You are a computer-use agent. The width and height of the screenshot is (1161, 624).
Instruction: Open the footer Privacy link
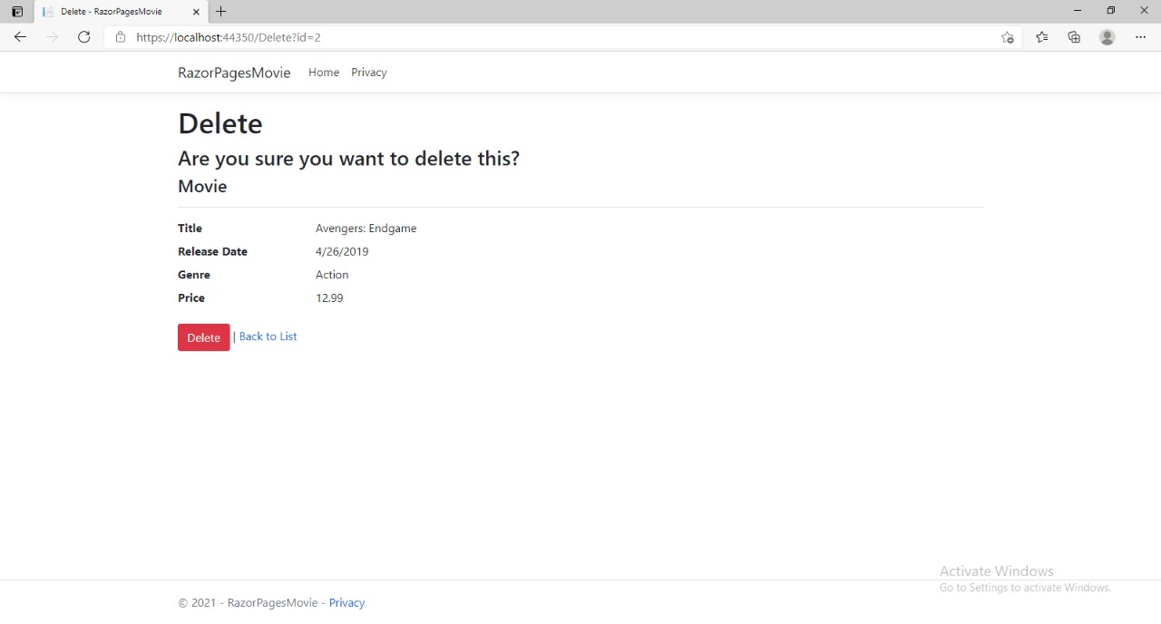point(346,603)
